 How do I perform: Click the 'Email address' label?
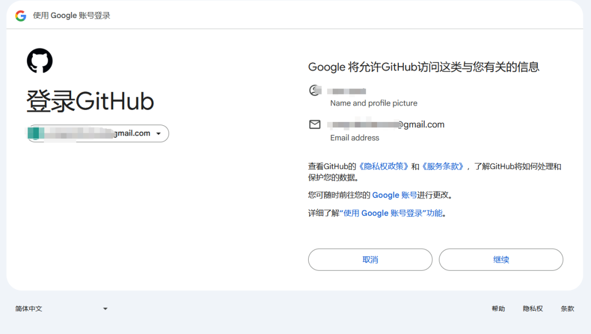tap(355, 138)
